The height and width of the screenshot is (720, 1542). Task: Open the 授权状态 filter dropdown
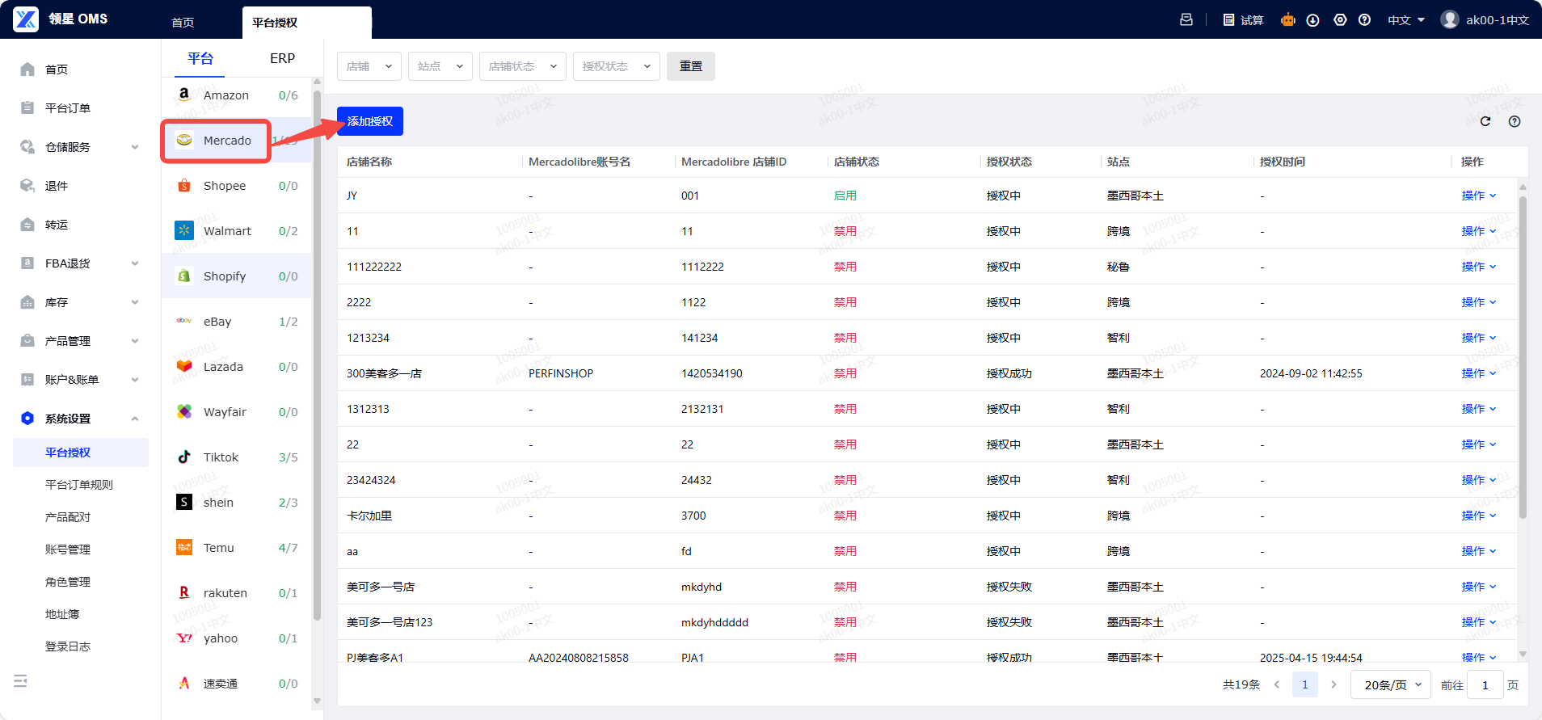(x=616, y=66)
